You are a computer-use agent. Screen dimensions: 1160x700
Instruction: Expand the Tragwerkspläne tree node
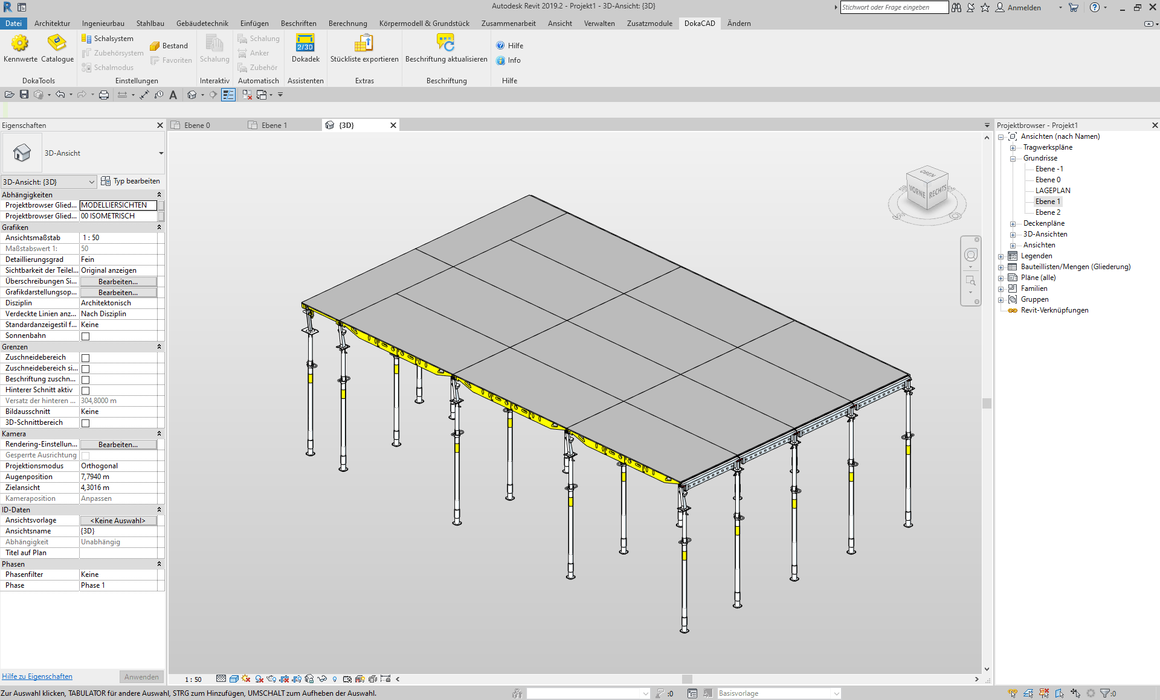(x=1013, y=148)
